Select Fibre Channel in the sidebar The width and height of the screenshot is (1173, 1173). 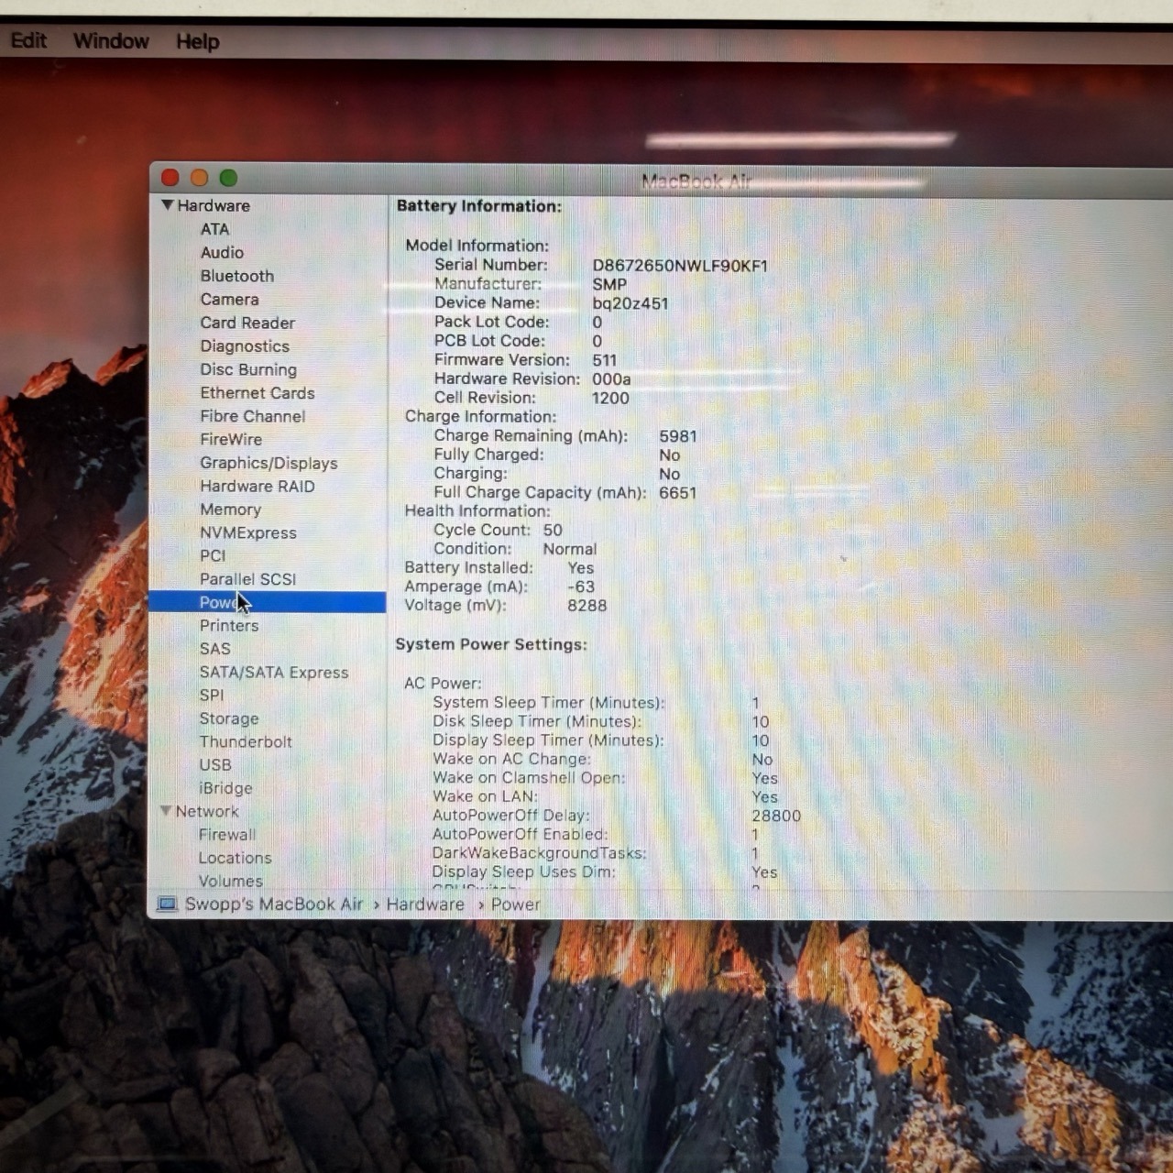[253, 416]
